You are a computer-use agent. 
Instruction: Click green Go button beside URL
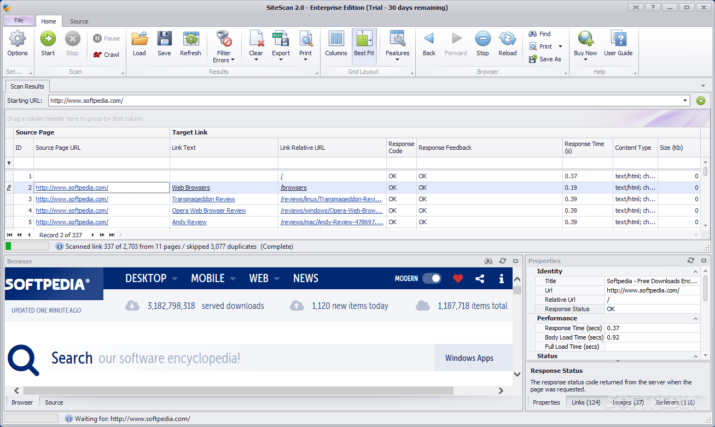[701, 101]
